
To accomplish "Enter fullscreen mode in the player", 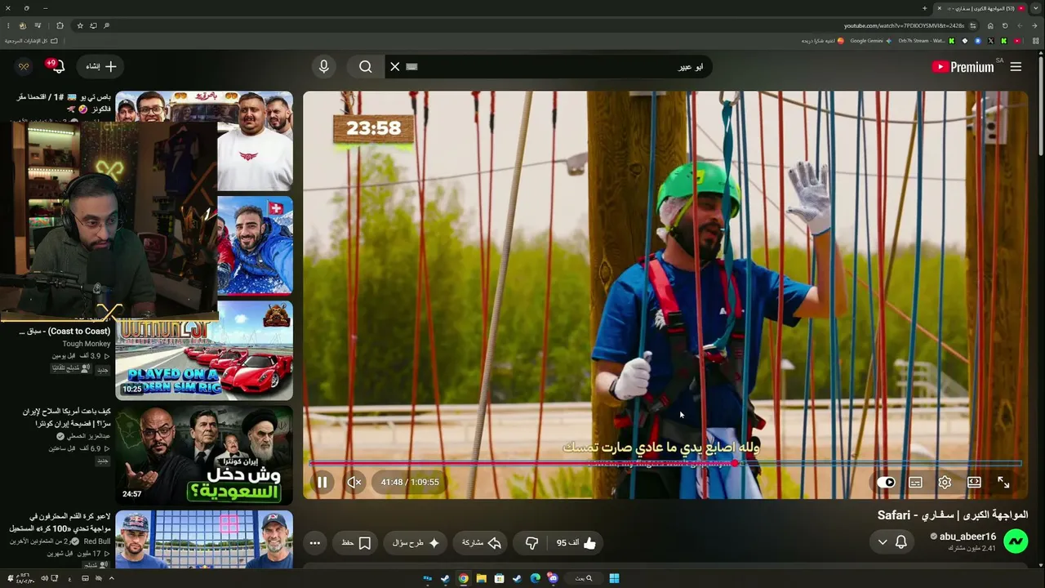I will pos(1003,482).
